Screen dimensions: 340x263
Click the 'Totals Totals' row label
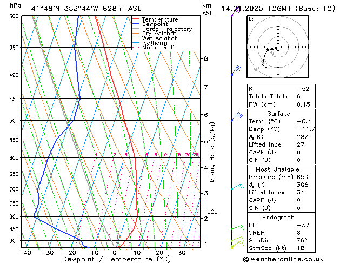[x=268, y=96]
